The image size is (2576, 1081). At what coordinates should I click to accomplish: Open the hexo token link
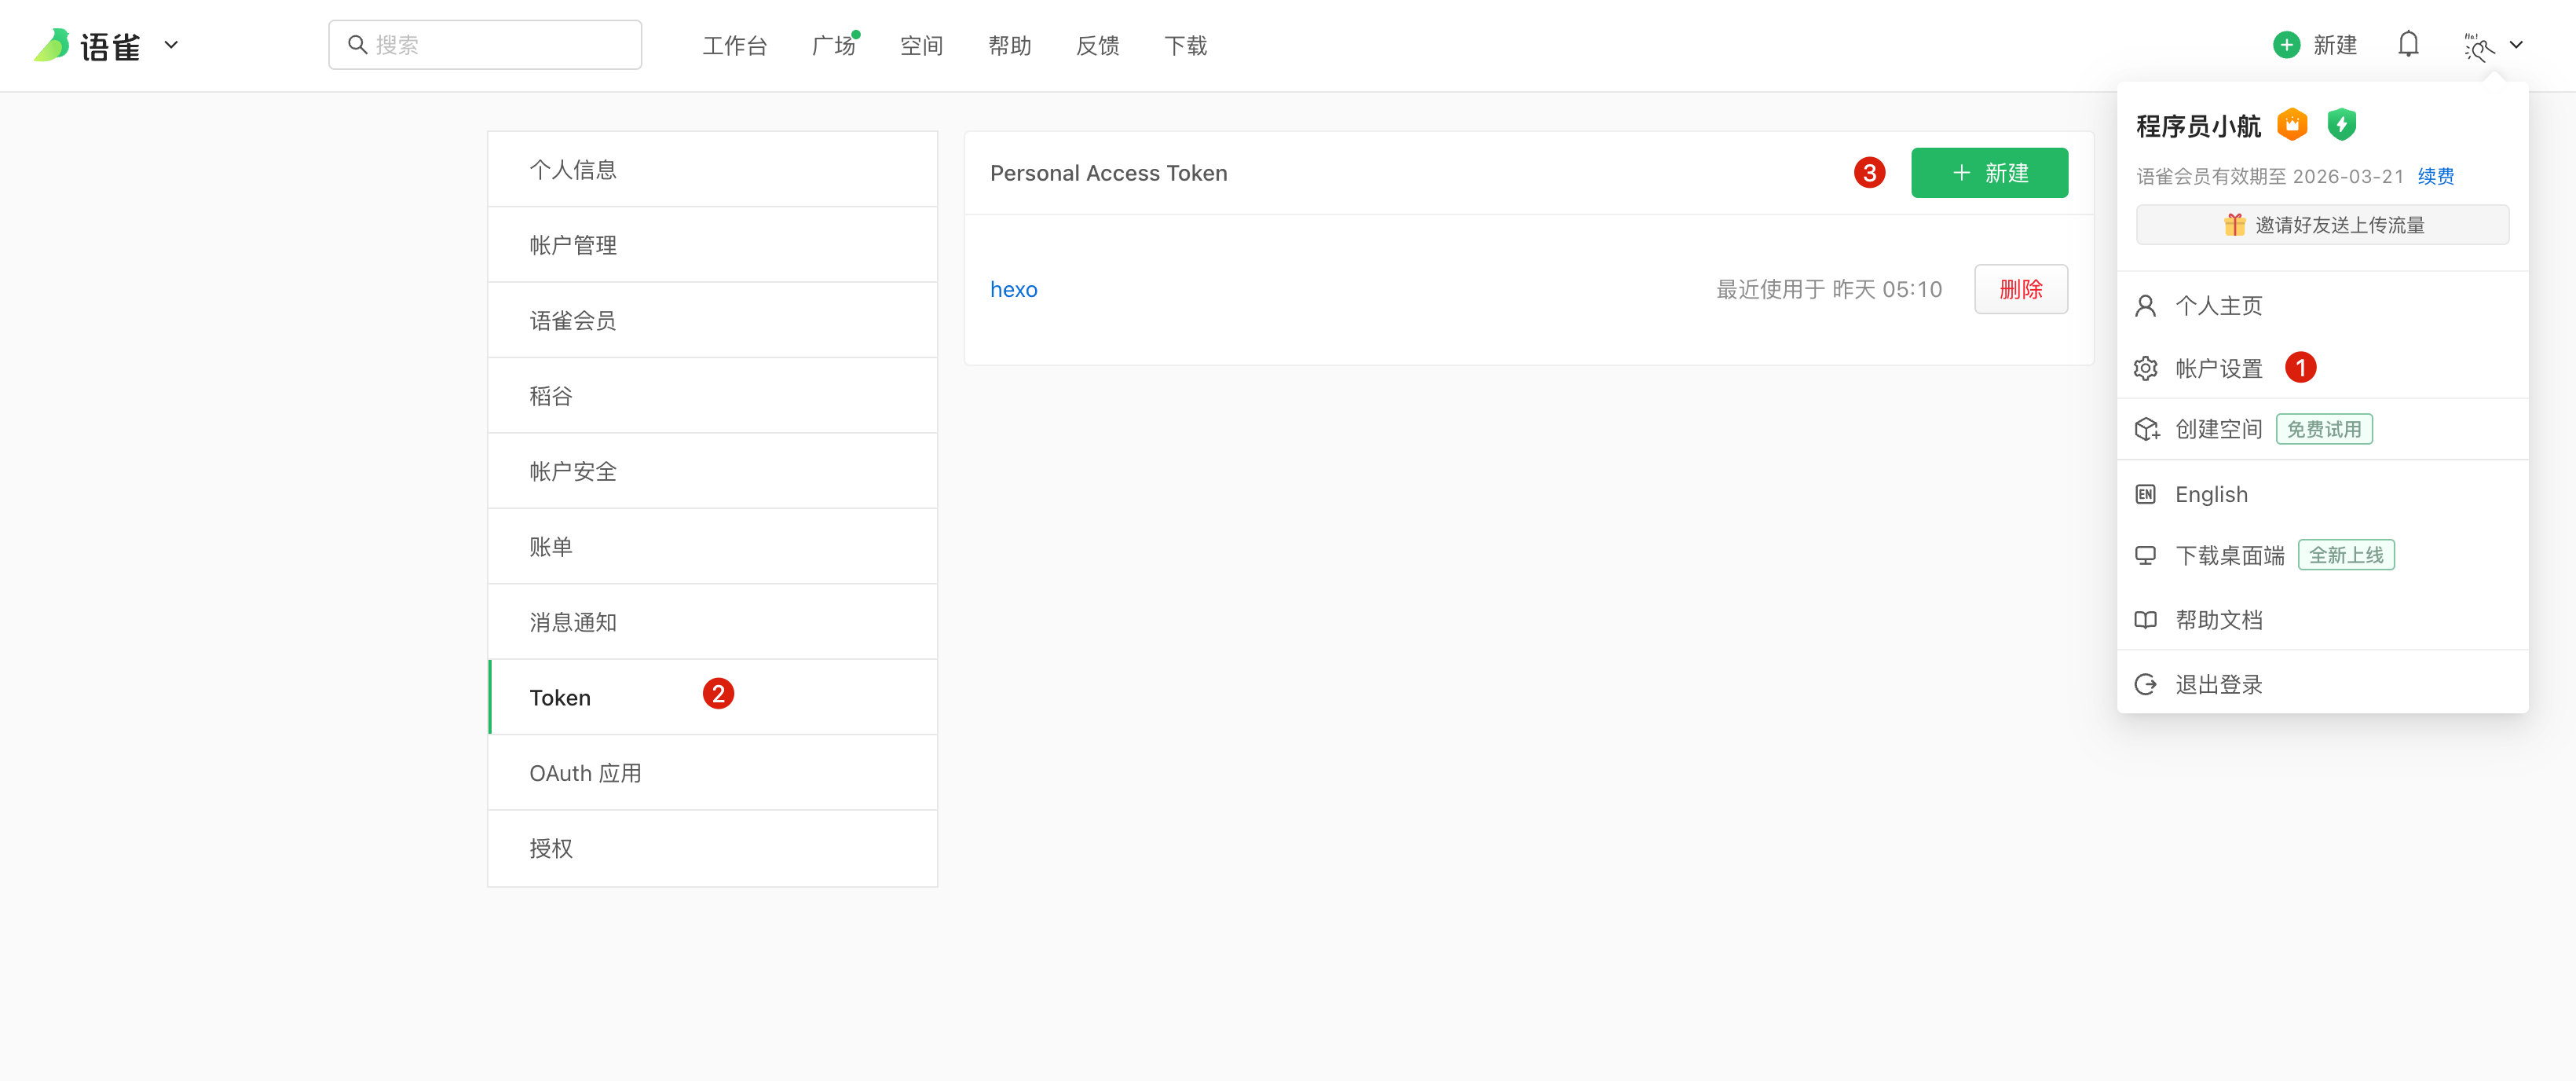[x=1013, y=290]
